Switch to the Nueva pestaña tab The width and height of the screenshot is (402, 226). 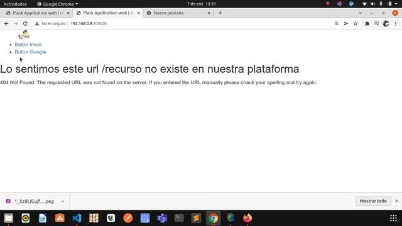(x=178, y=13)
